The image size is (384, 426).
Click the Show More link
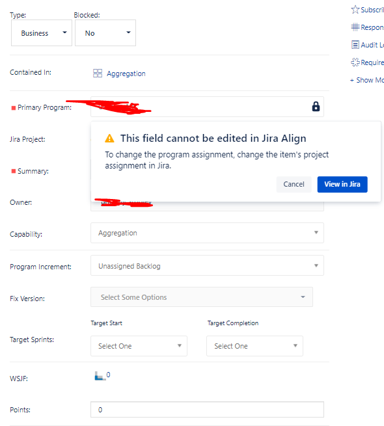click(367, 80)
